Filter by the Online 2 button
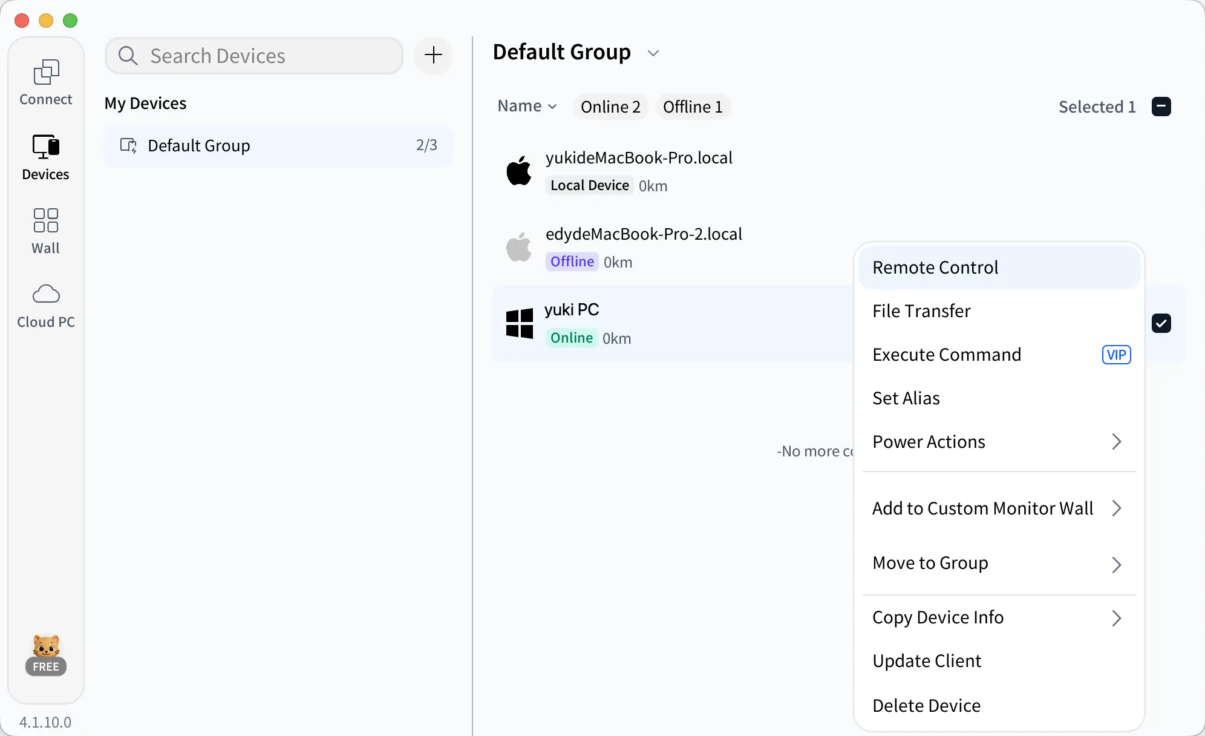 click(x=610, y=107)
